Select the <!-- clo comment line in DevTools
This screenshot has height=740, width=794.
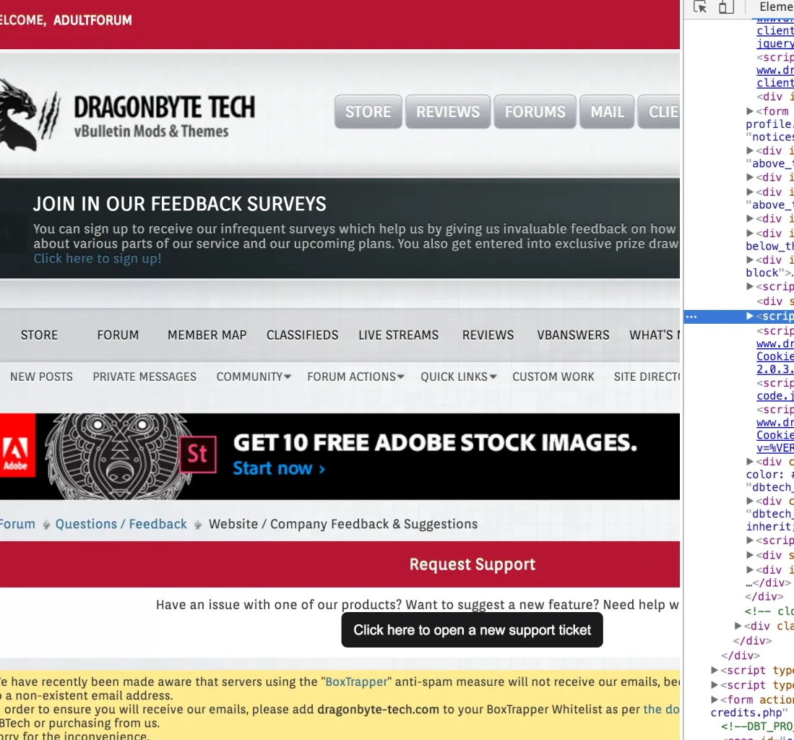(x=769, y=611)
